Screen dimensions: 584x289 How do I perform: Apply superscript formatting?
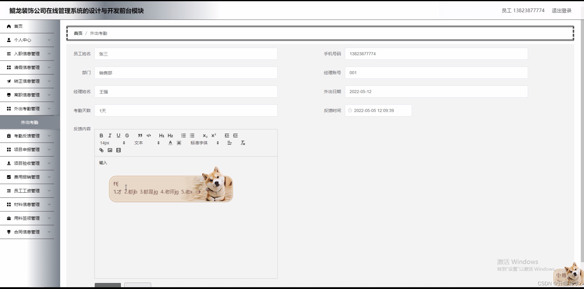tap(214, 135)
